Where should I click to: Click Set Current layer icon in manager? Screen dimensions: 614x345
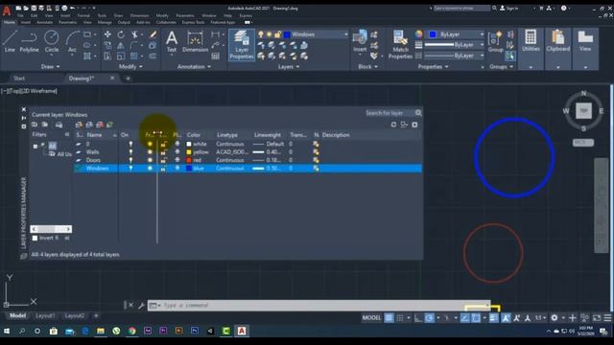(110, 125)
